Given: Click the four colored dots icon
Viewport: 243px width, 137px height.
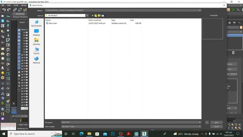Looking at the screenshot, I should 3,114.
